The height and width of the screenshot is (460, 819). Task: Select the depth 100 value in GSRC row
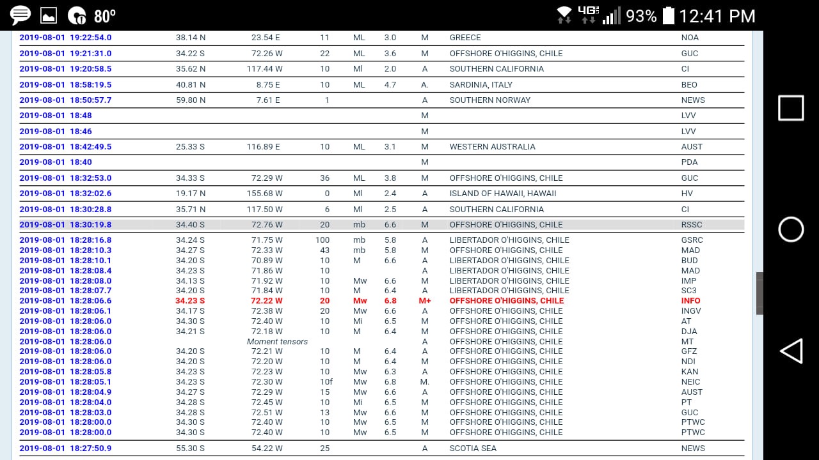tap(322, 240)
